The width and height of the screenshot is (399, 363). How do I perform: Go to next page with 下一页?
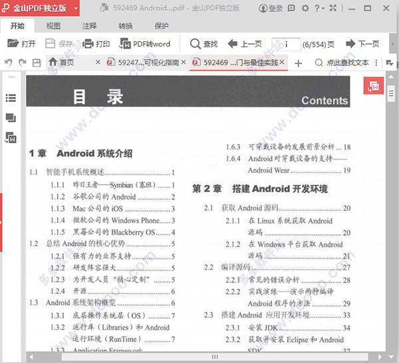pyautogui.click(x=362, y=44)
